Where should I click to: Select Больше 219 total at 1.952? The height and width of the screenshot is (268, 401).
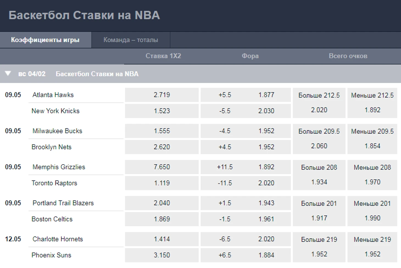pos(319,247)
